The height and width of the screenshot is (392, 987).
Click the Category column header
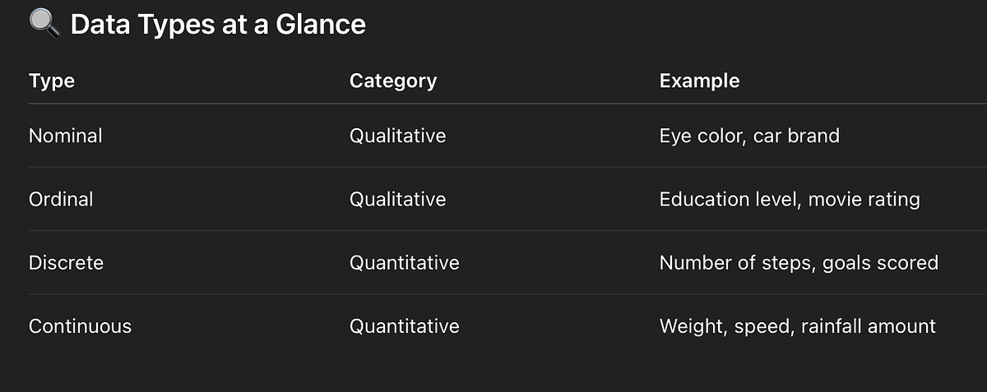393,81
